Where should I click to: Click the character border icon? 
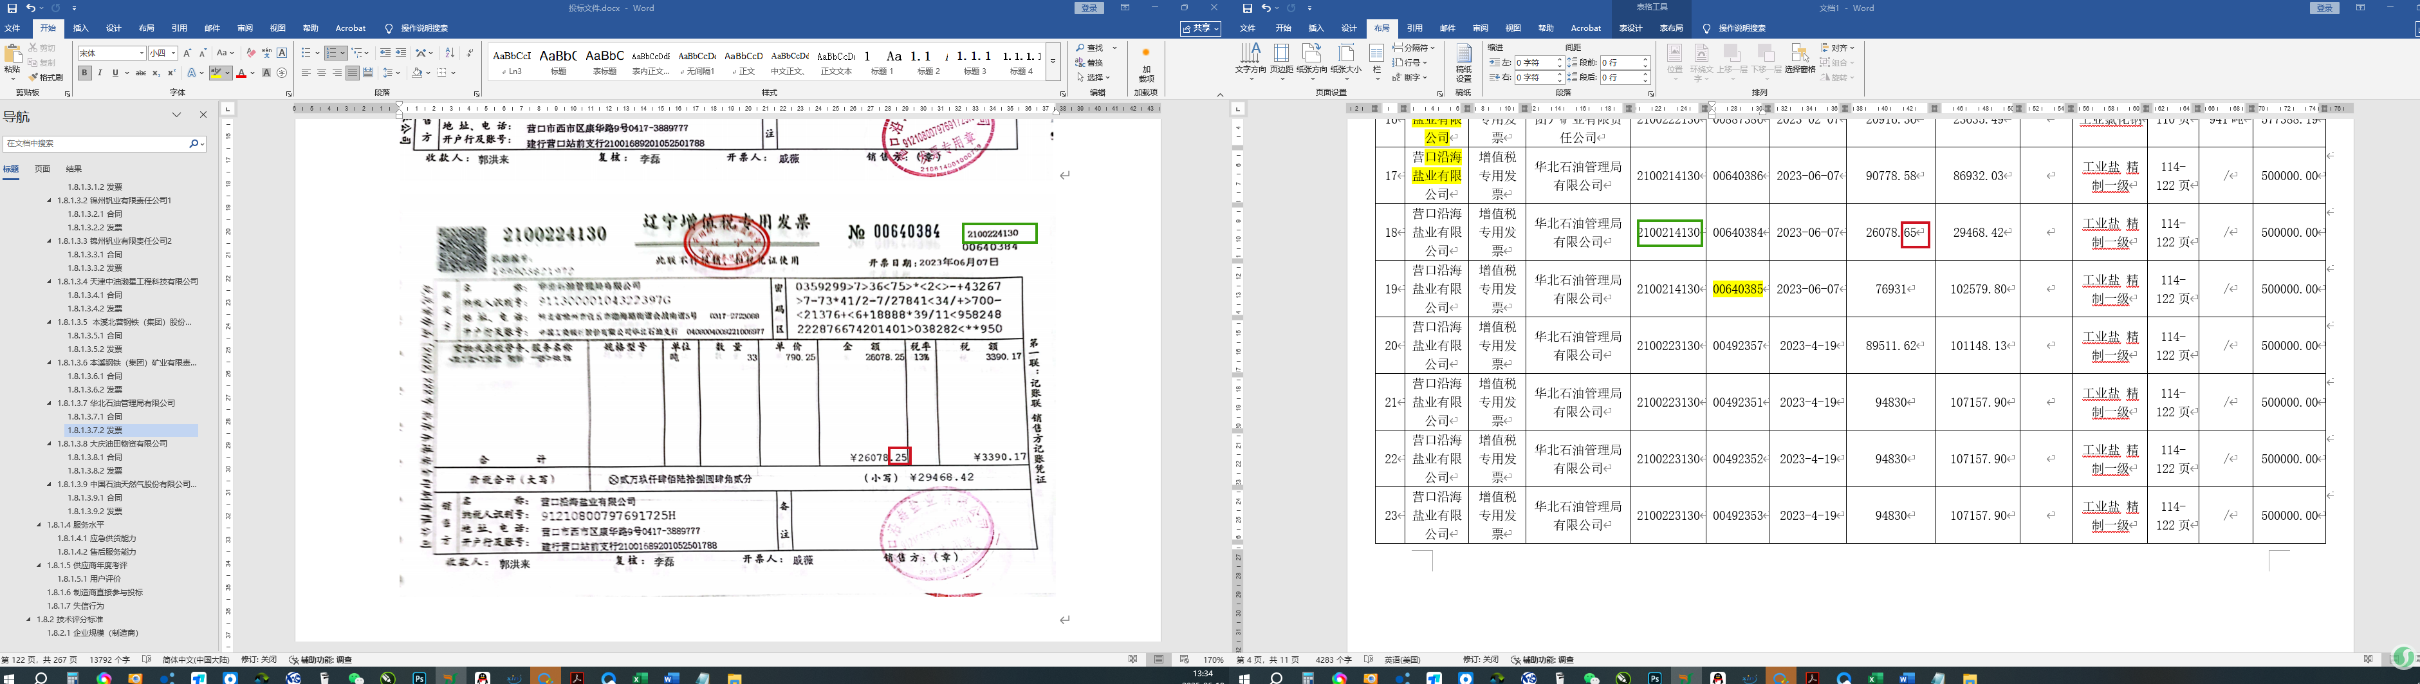(282, 53)
